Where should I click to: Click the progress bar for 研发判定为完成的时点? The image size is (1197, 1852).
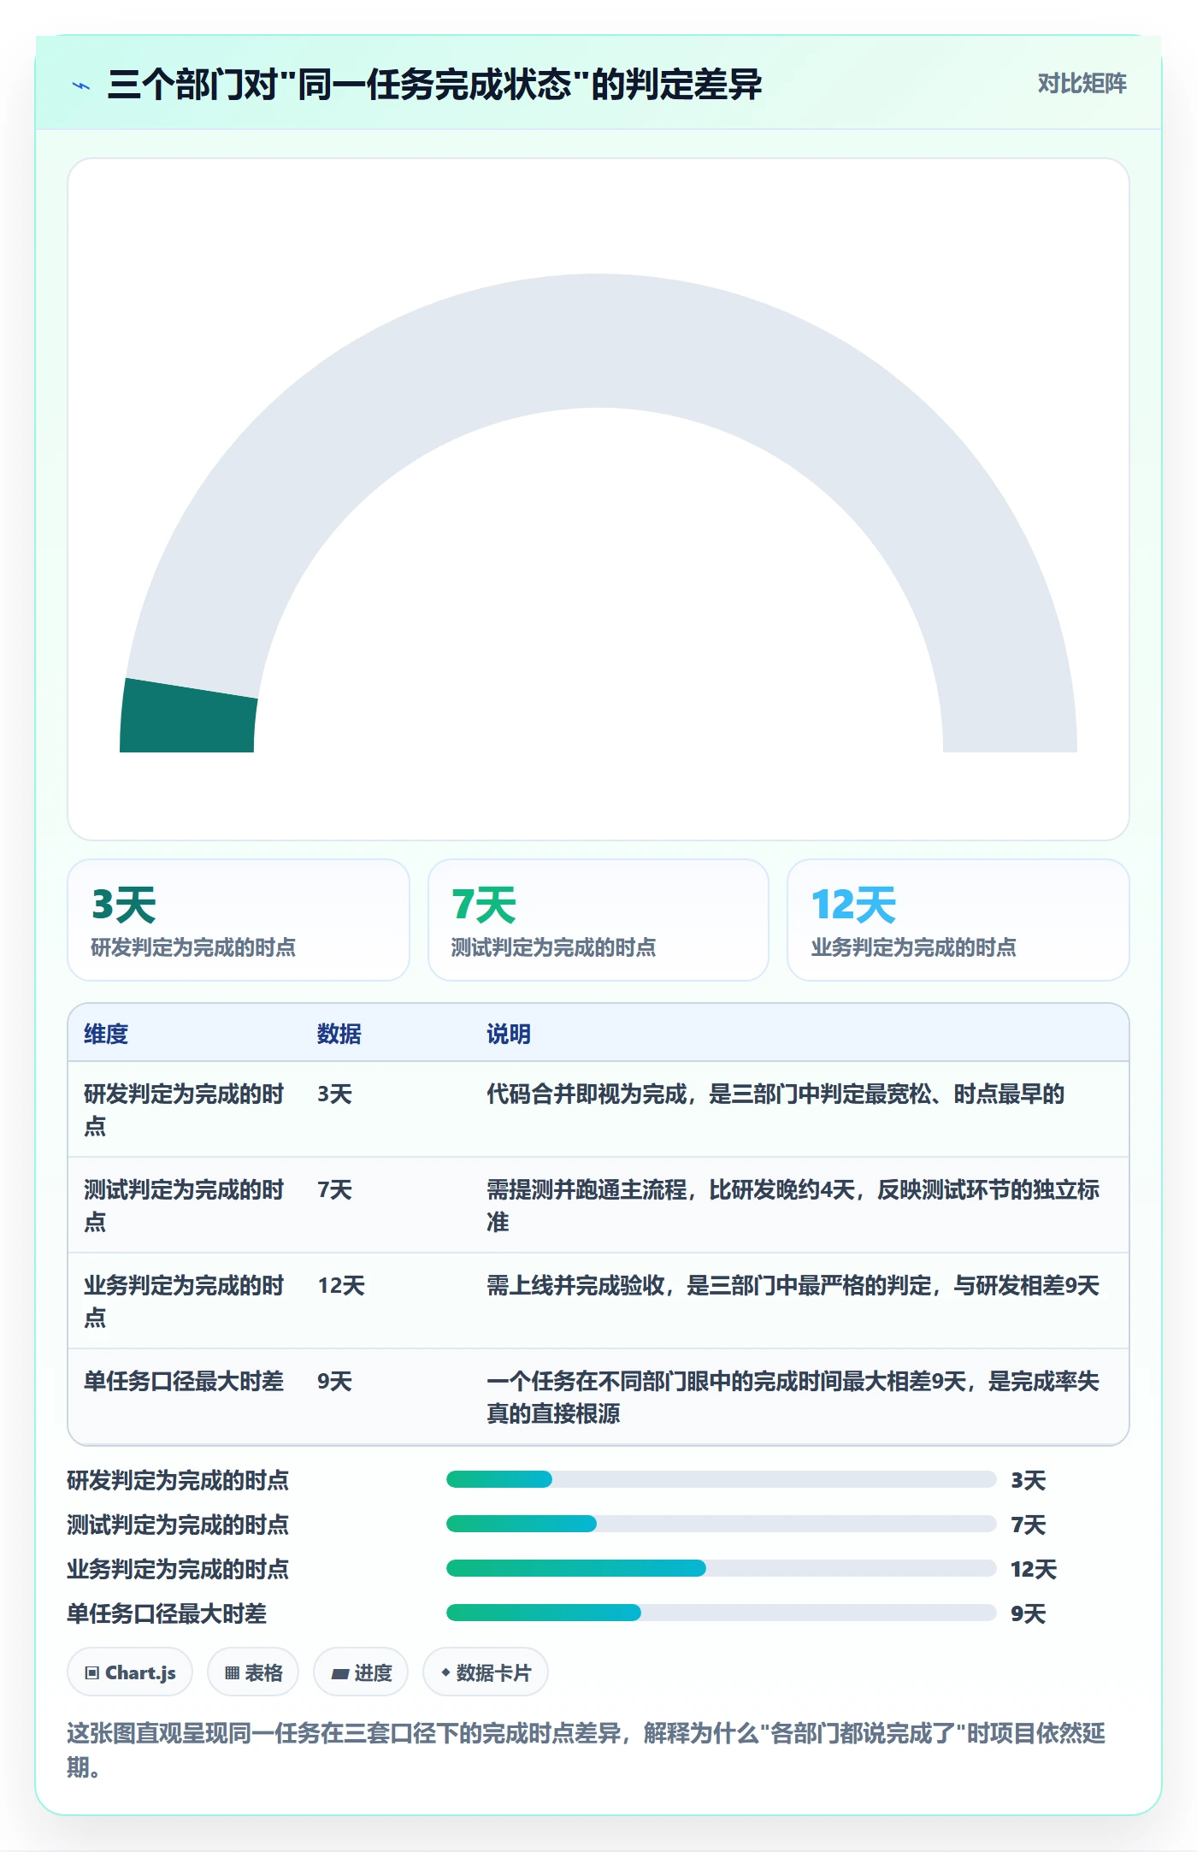(x=722, y=1479)
